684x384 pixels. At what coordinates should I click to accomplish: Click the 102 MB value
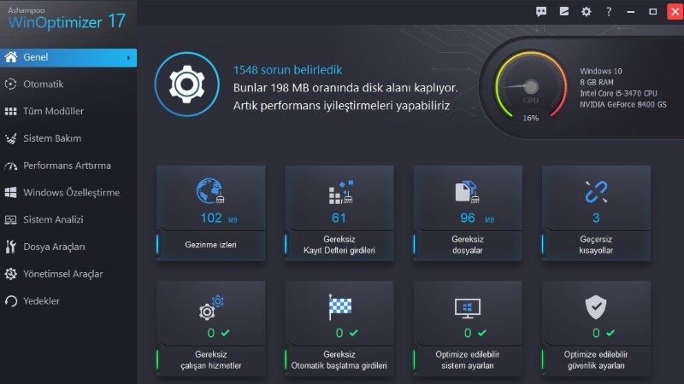click(219, 218)
